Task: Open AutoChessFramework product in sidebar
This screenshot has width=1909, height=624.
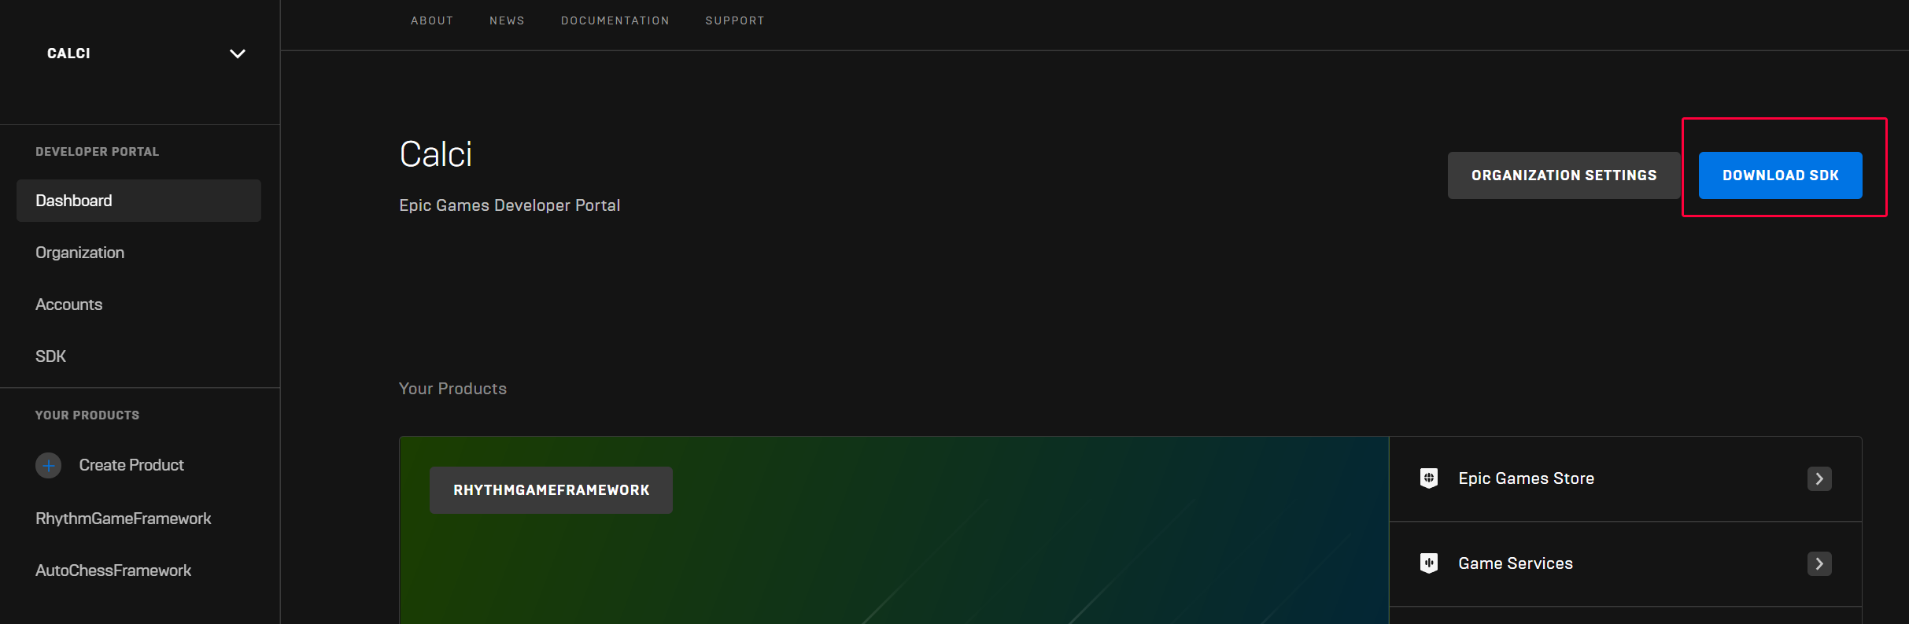Action: (113, 570)
